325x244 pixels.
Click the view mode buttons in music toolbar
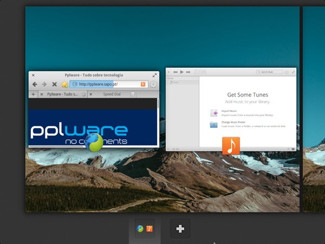(199, 72)
